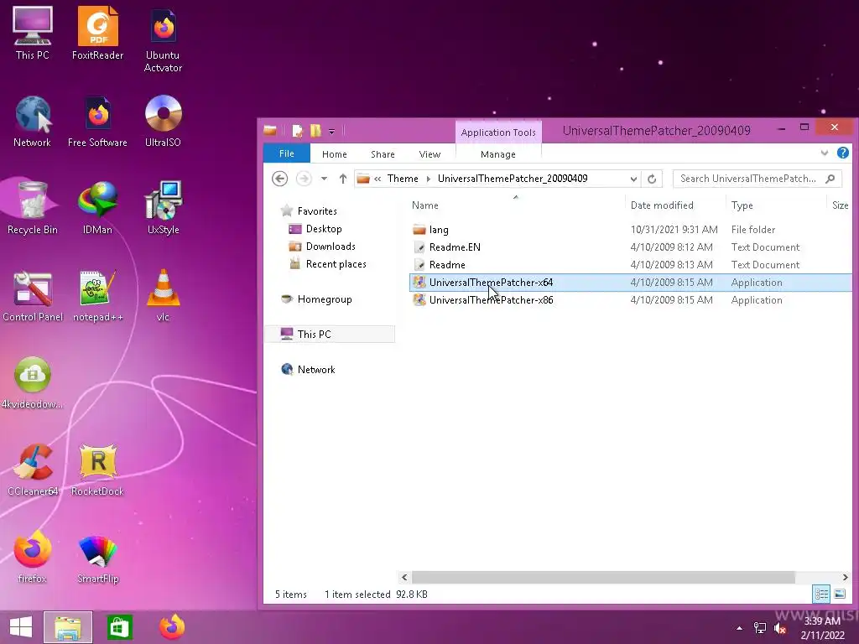Screen dimensions: 859x644
Task: Open the Windows Start button
Action: coord(21,627)
